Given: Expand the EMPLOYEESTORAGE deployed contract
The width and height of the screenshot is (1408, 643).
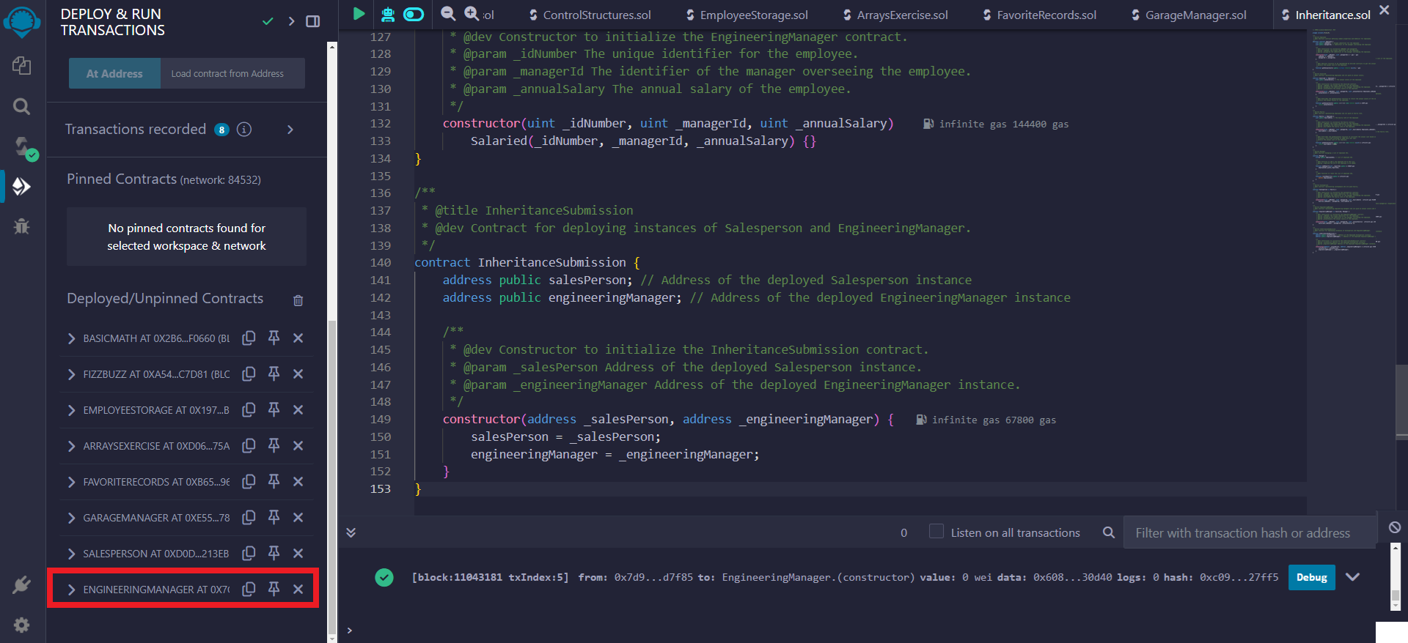Looking at the screenshot, I should click(71, 410).
